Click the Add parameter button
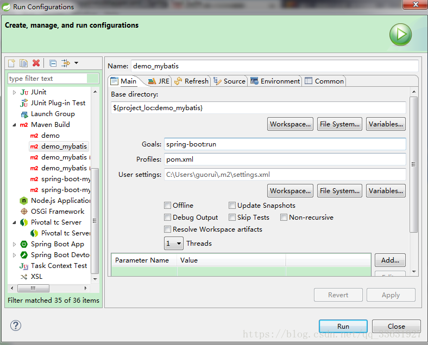 pyautogui.click(x=390, y=260)
